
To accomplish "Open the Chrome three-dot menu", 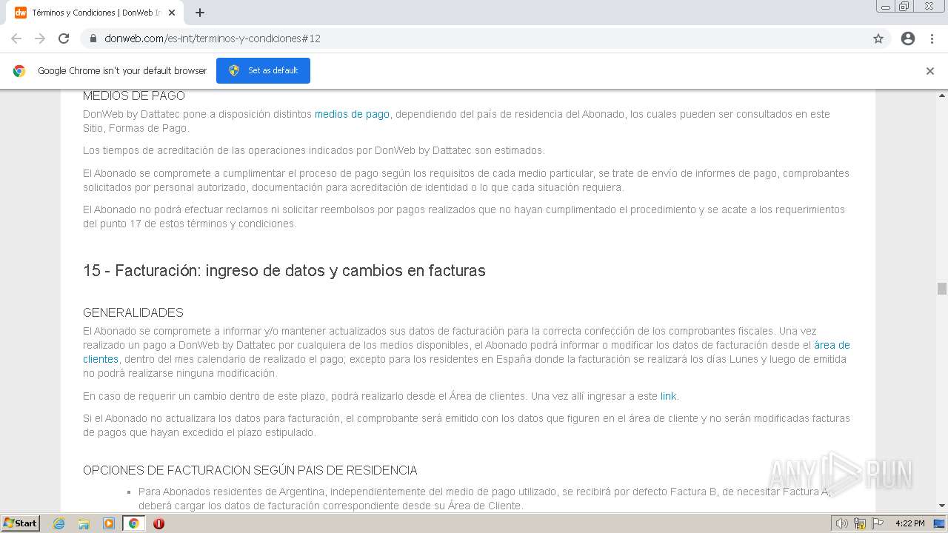I will coord(932,38).
